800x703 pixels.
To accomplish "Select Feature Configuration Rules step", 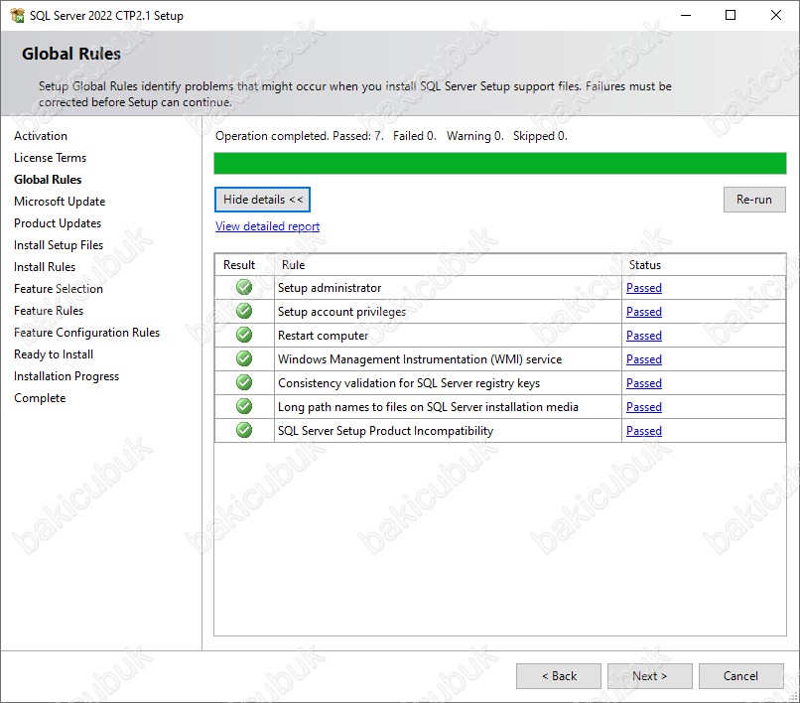I will click(x=86, y=333).
